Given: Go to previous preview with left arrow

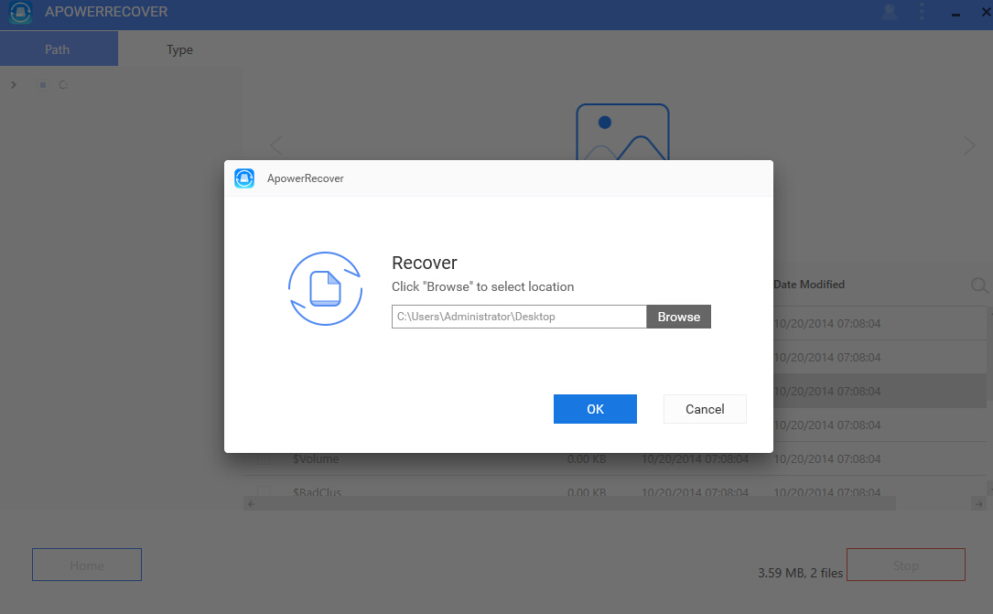Looking at the screenshot, I should point(276,145).
